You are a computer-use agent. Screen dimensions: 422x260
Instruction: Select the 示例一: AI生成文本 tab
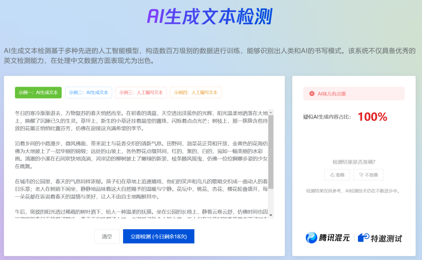tap(38, 93)
